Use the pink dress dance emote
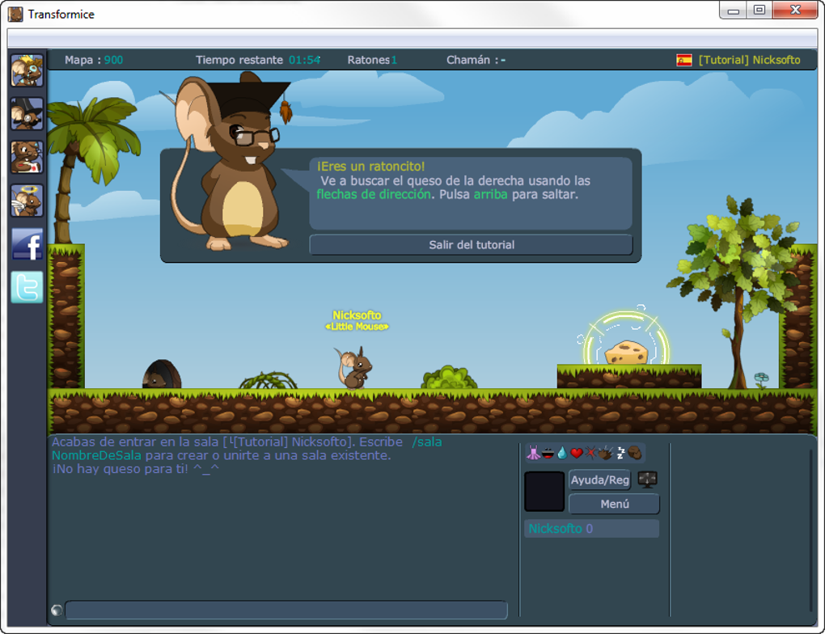The image size is (825, 634). 533,453
